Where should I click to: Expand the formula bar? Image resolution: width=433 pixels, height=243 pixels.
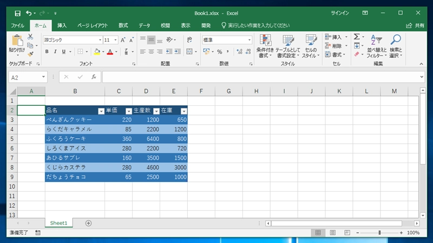coord(422,77)
